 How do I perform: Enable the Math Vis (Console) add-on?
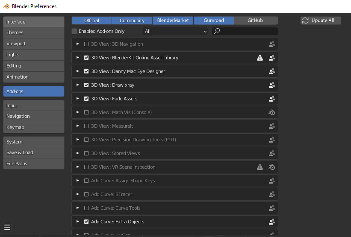[86, 112]
